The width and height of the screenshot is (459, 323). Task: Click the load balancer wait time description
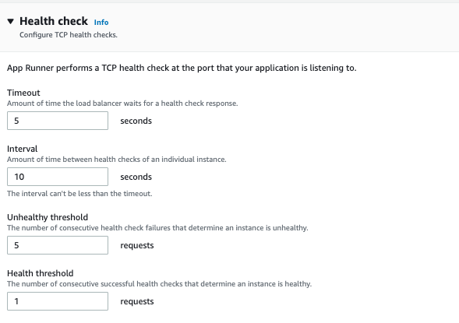pos(122,104)
